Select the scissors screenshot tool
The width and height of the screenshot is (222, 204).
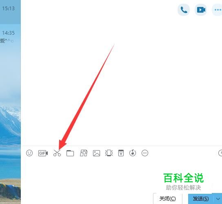57,153
